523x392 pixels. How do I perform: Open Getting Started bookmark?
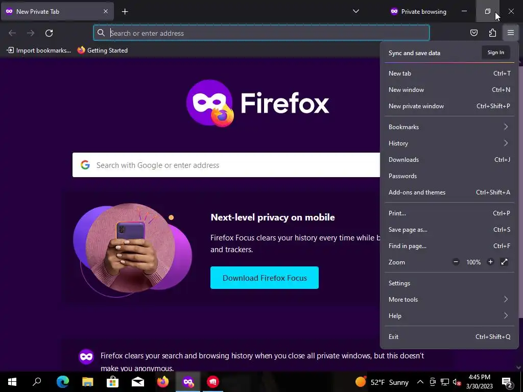coord(103,51)
